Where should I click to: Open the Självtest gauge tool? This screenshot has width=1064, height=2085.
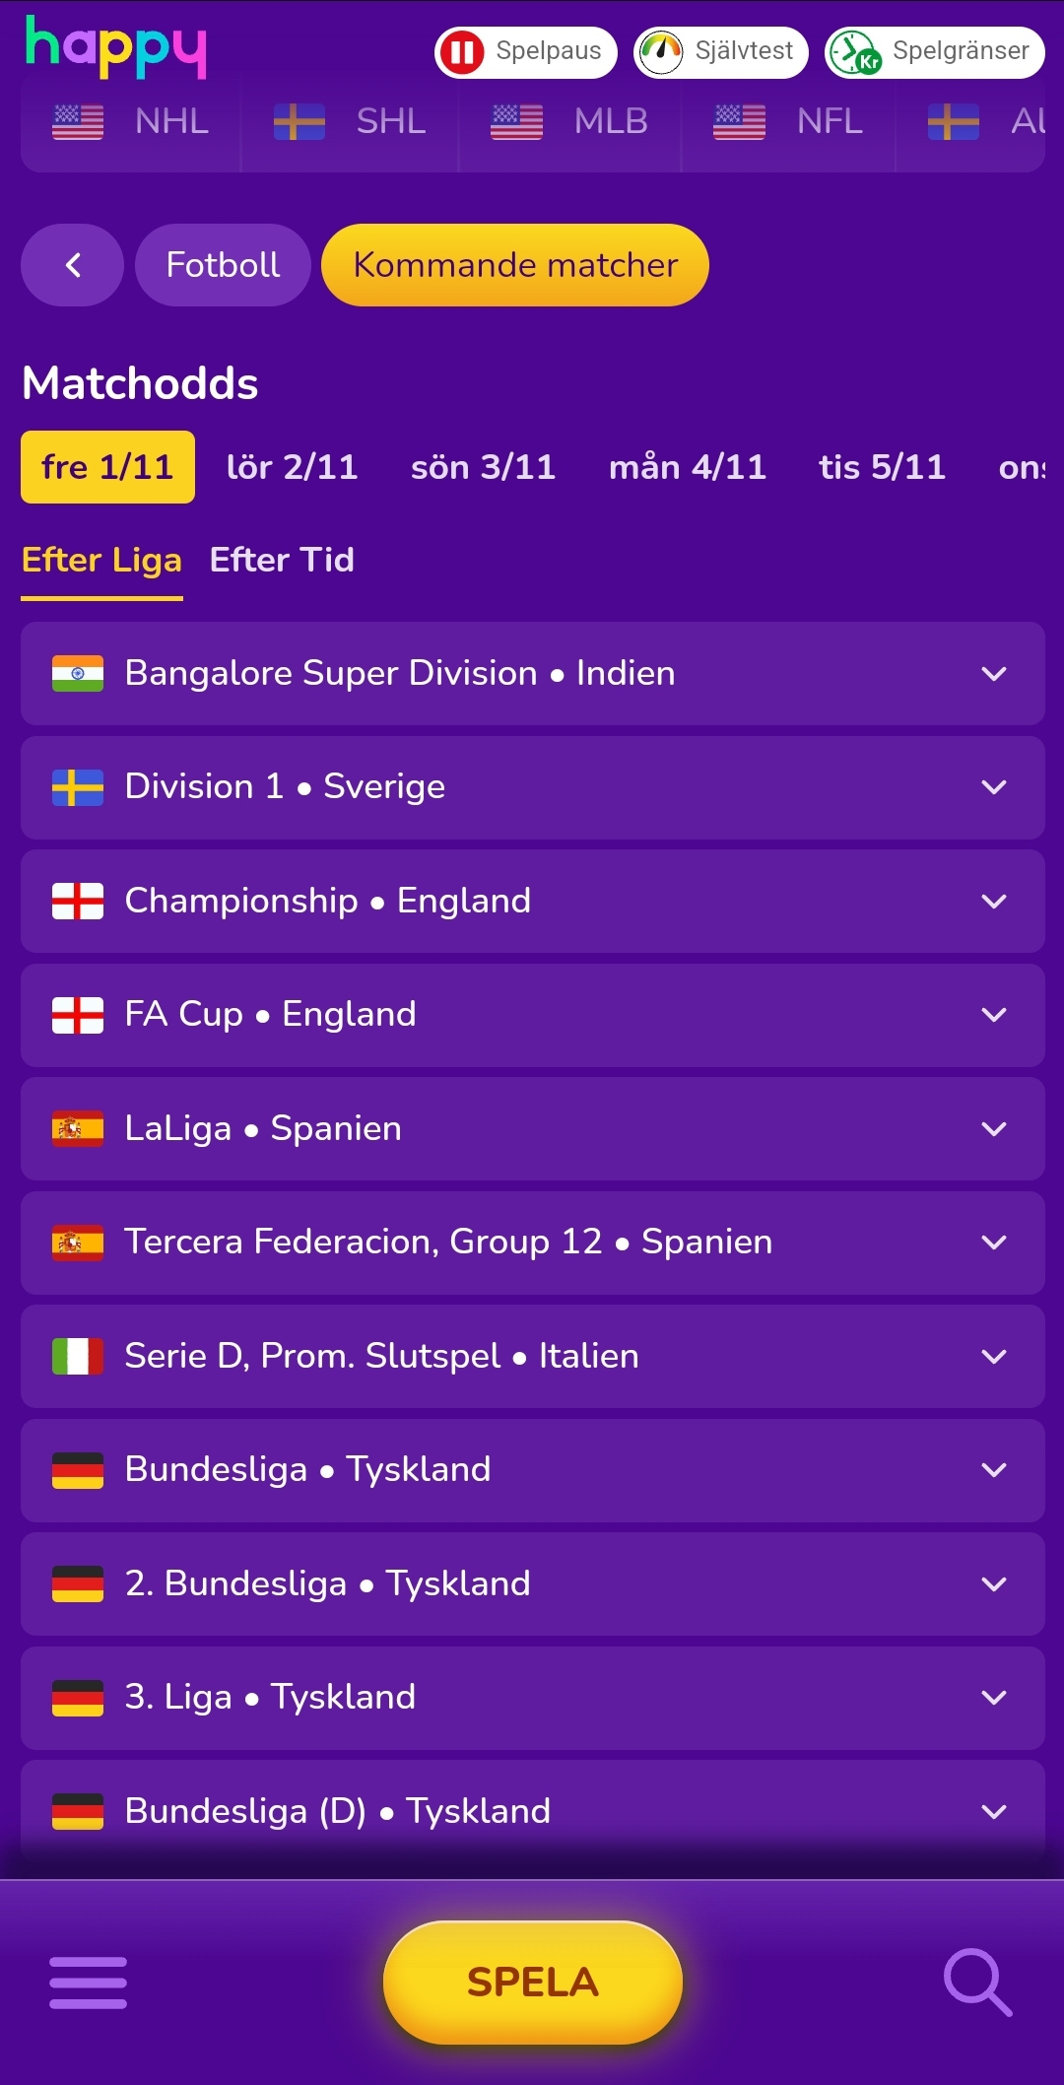[718, 51]
